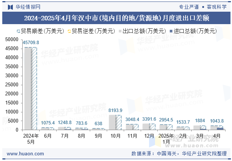Viewport: 232px width, 161px height.
Task: Click the 2954.5 data label
Action: click(x=166, y=120)
